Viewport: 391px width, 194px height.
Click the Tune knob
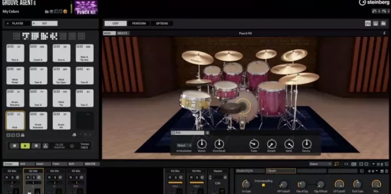254,144
